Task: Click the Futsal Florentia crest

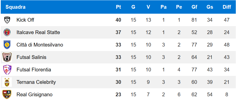Action: click(7, 70)
